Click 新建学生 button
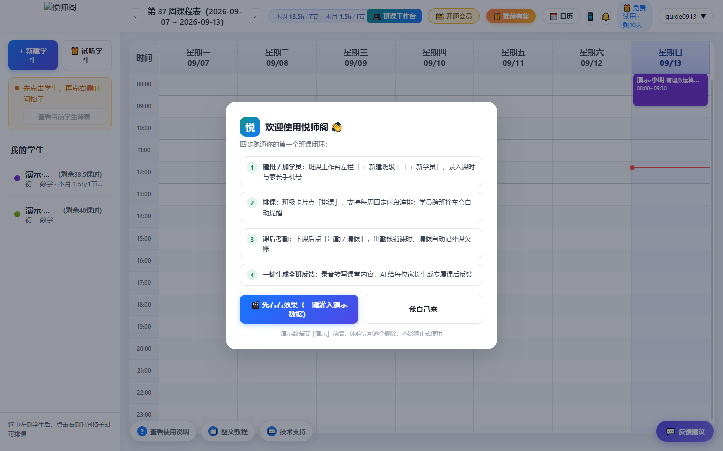Screen dimensions: 723x451 33,55
